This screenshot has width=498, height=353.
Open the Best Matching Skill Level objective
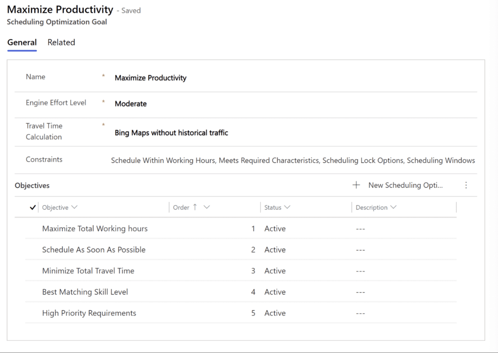85,292
